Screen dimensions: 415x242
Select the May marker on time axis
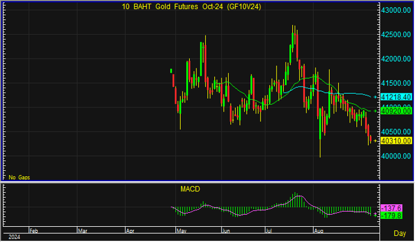[181, 231]
